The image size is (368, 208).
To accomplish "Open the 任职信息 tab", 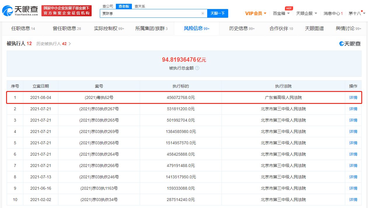I will pyautogui.click(x=23, y=29).
